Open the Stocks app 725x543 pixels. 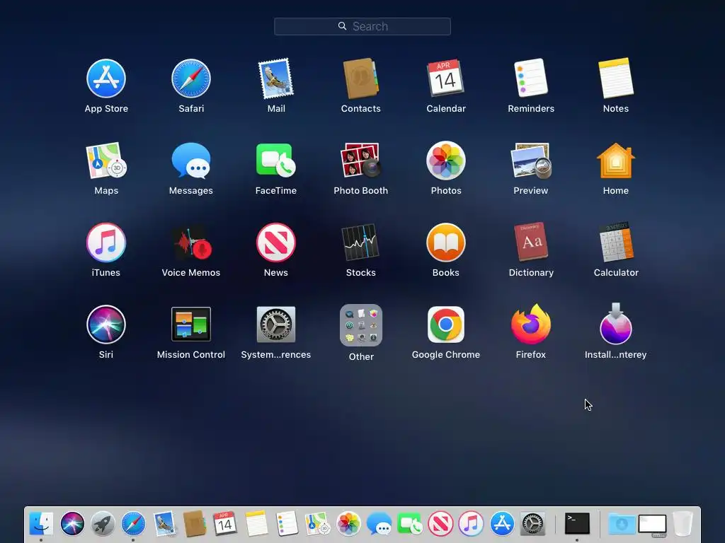click(x=360, y=243)
